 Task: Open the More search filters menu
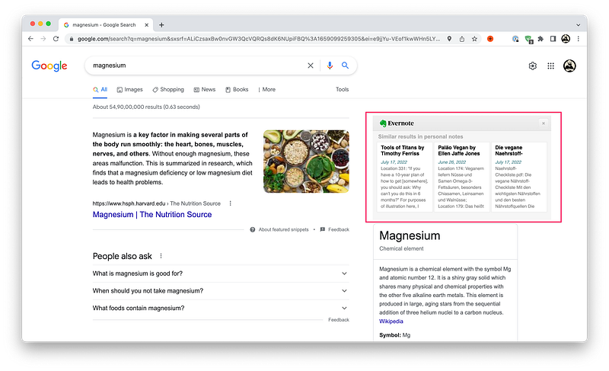pos(267,90)
